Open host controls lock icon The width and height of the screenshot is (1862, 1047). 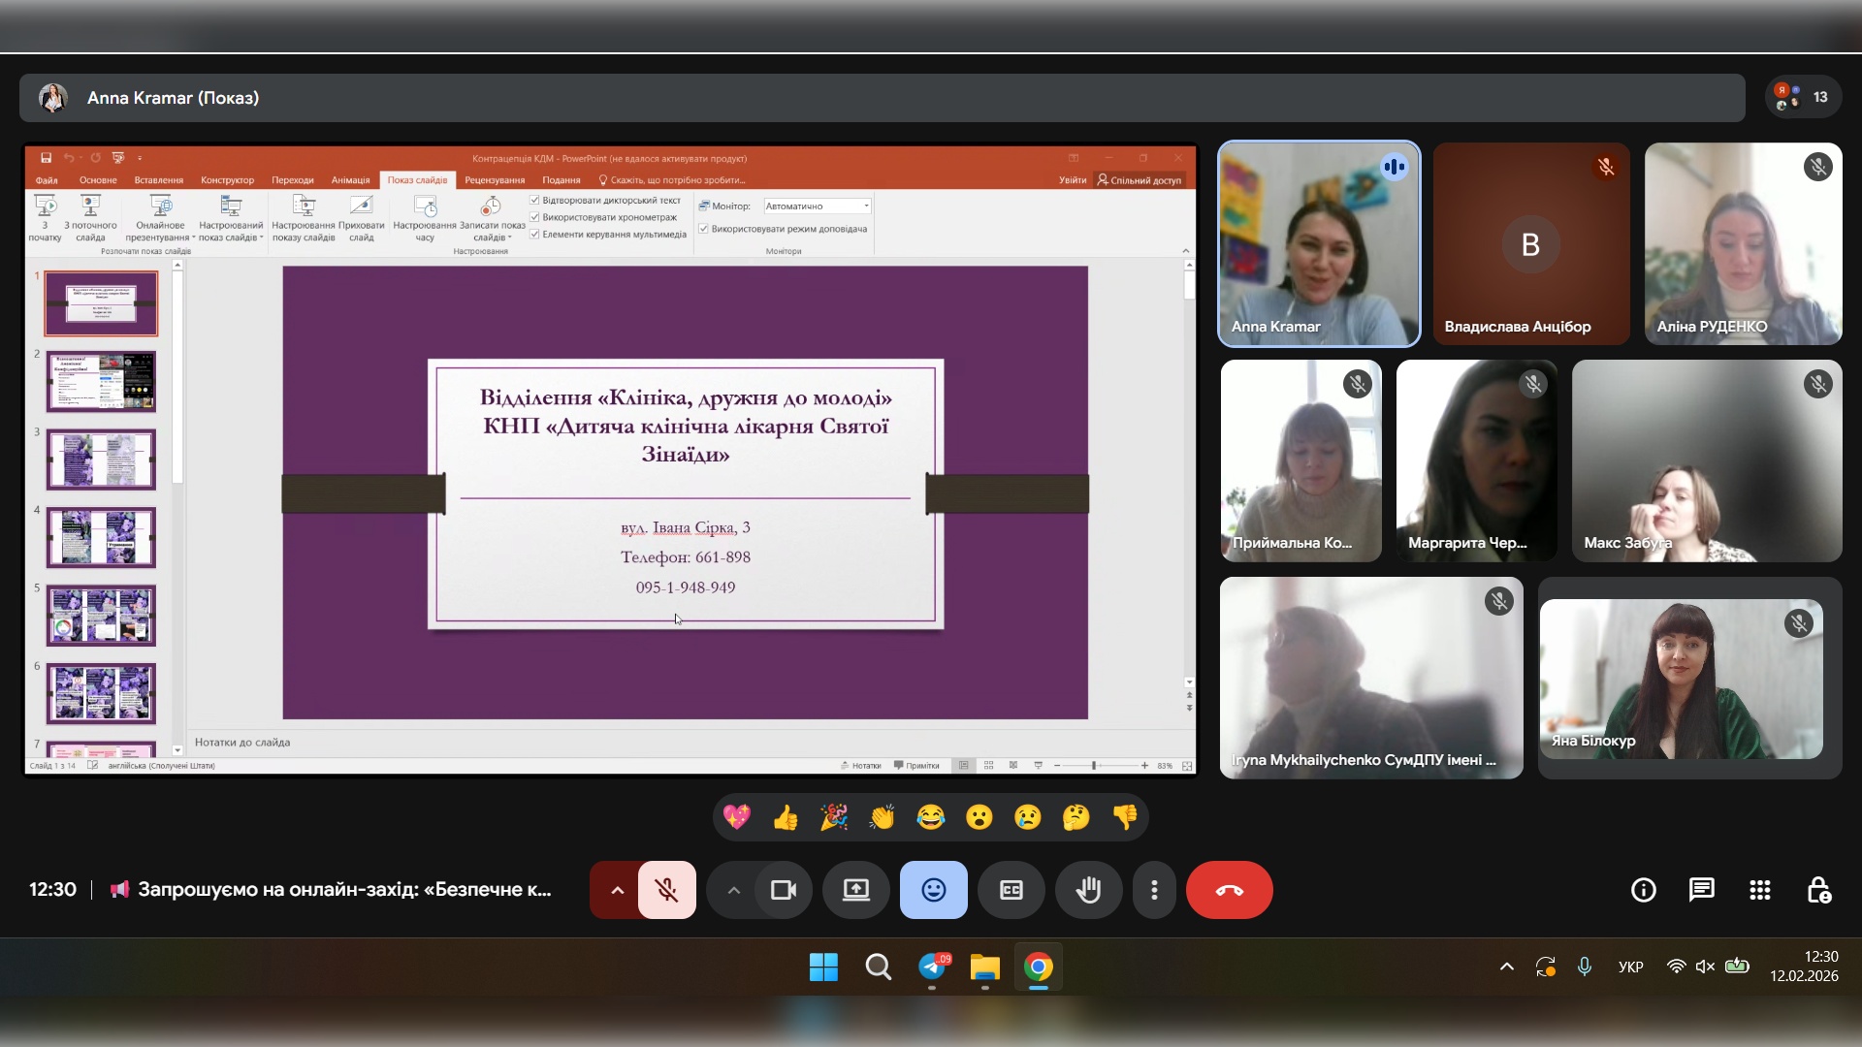coord(1818,890)
